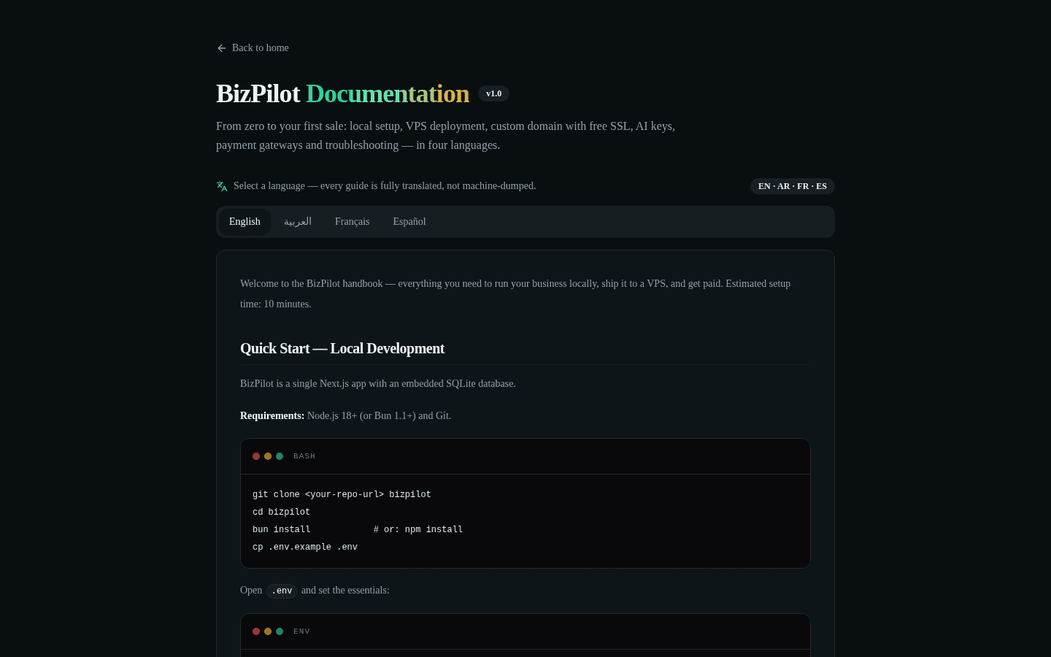
Task: Select the English language tab
Action: [245, 222]
